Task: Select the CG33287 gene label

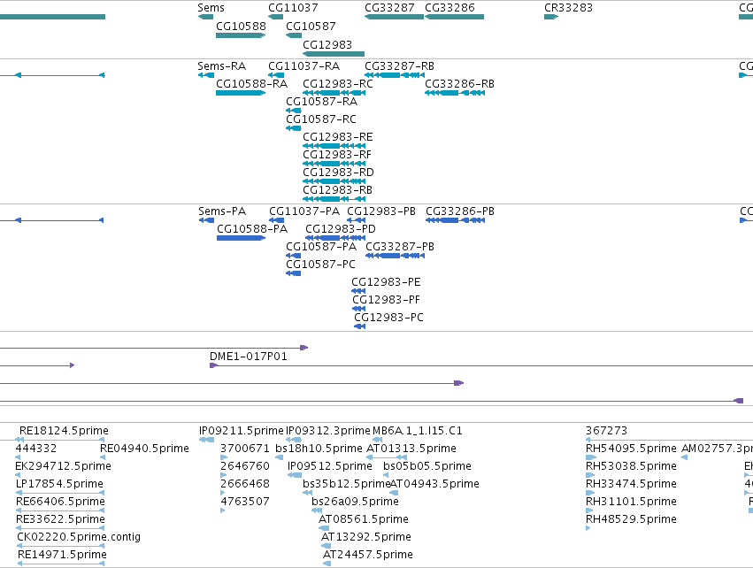Action: [x=389, y=8]
